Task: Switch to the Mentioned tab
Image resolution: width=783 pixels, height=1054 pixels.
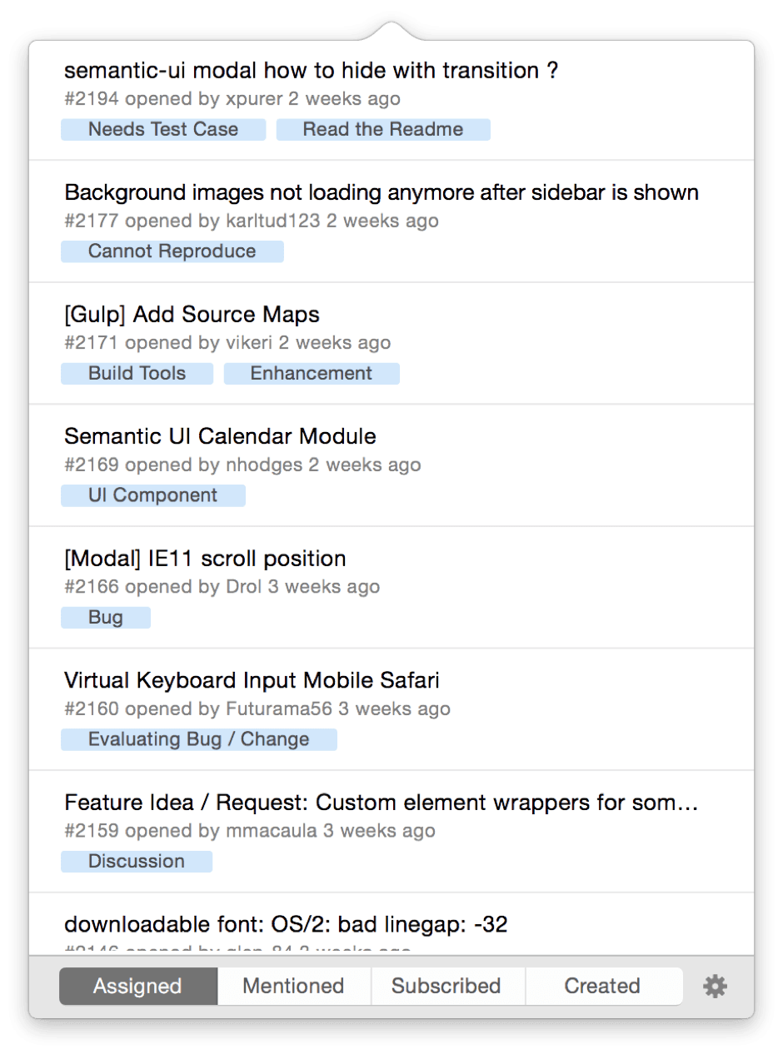Action: pos(293,987)
